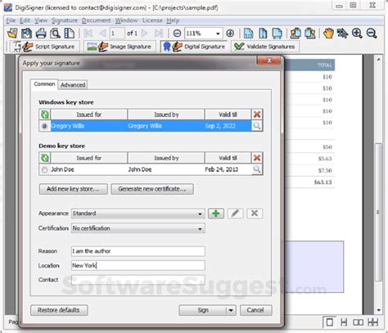Click the page number input box
The image size is (388, 333).
tap(117, 34)
